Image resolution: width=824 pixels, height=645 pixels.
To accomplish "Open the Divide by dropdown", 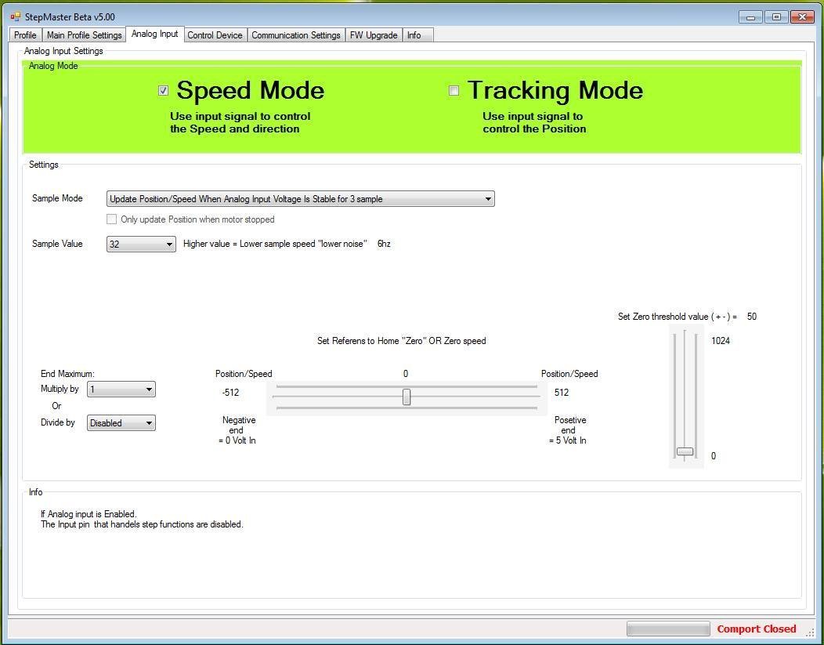I will point(121,423).
